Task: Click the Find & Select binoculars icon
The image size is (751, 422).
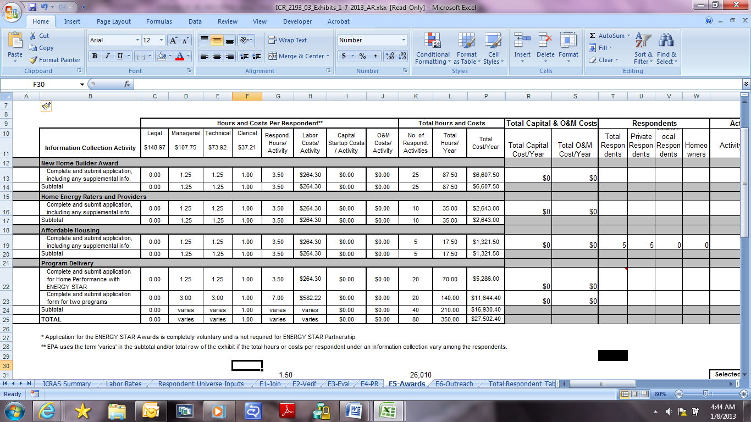Action: tap(666, 41)
